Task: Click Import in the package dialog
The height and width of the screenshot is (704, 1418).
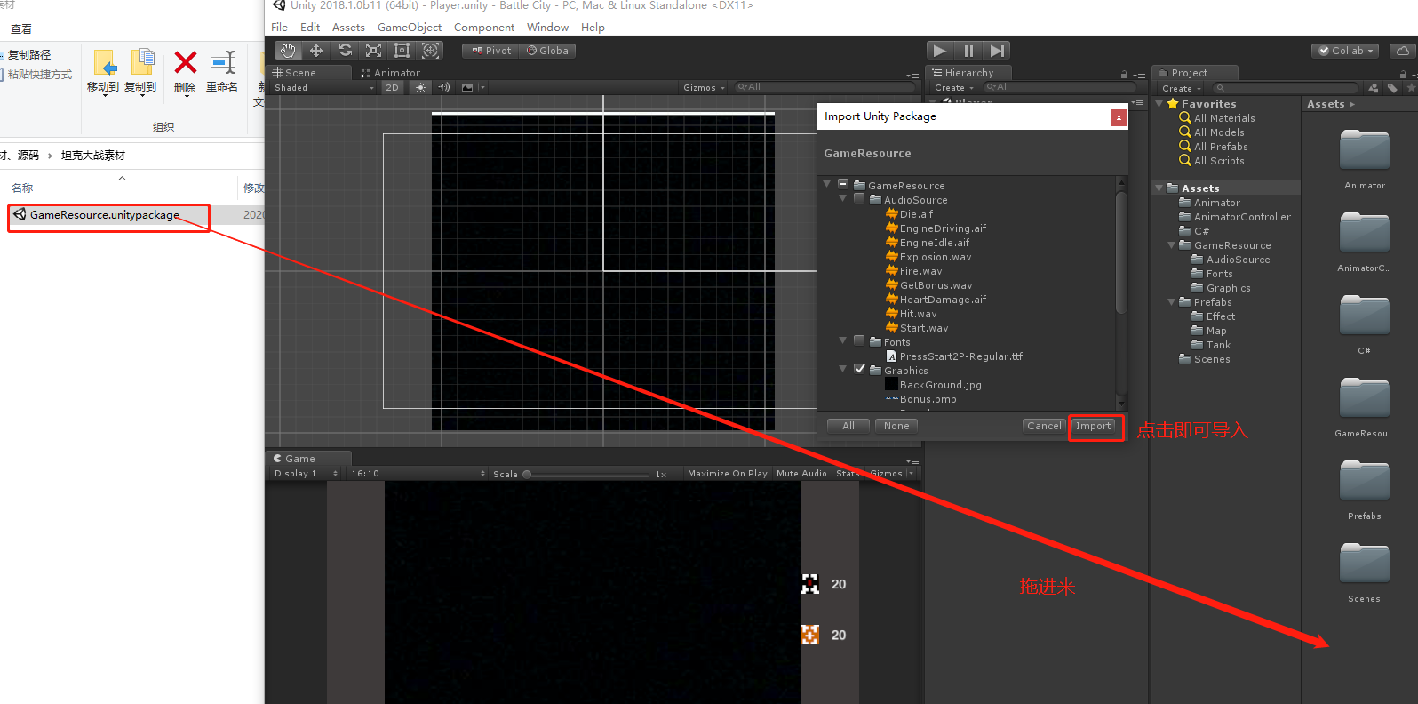Action: coord(1093,426)
